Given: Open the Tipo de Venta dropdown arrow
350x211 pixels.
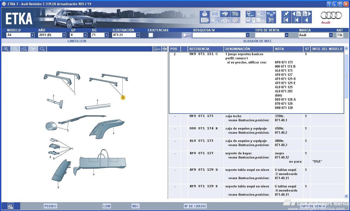Looking at the screenshot, I should [x=287, y=35].
